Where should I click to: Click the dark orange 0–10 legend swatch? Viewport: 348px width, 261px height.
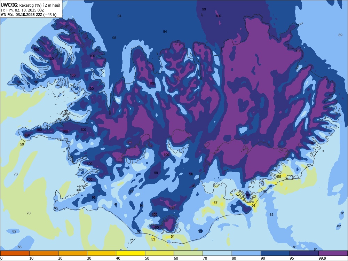pos(15,253)
